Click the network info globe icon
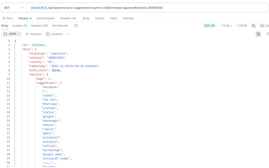The image size is (269, 168). (x=253, y=26)
